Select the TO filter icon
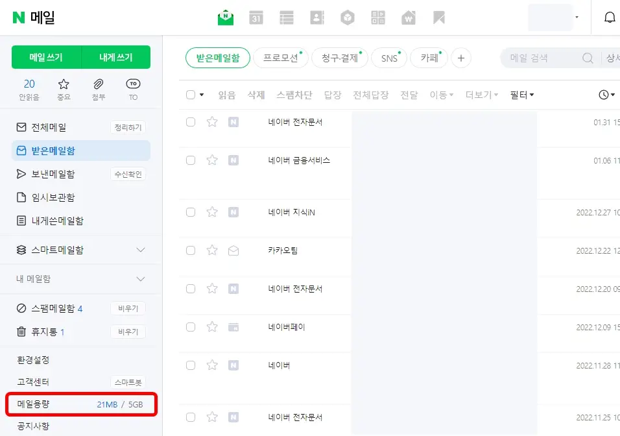This screenshot has width=620, height=436. click(x=132, y=84)
